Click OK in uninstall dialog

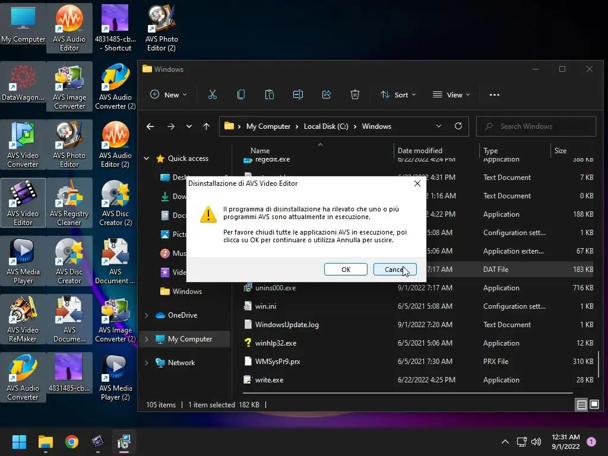point(346,270)
